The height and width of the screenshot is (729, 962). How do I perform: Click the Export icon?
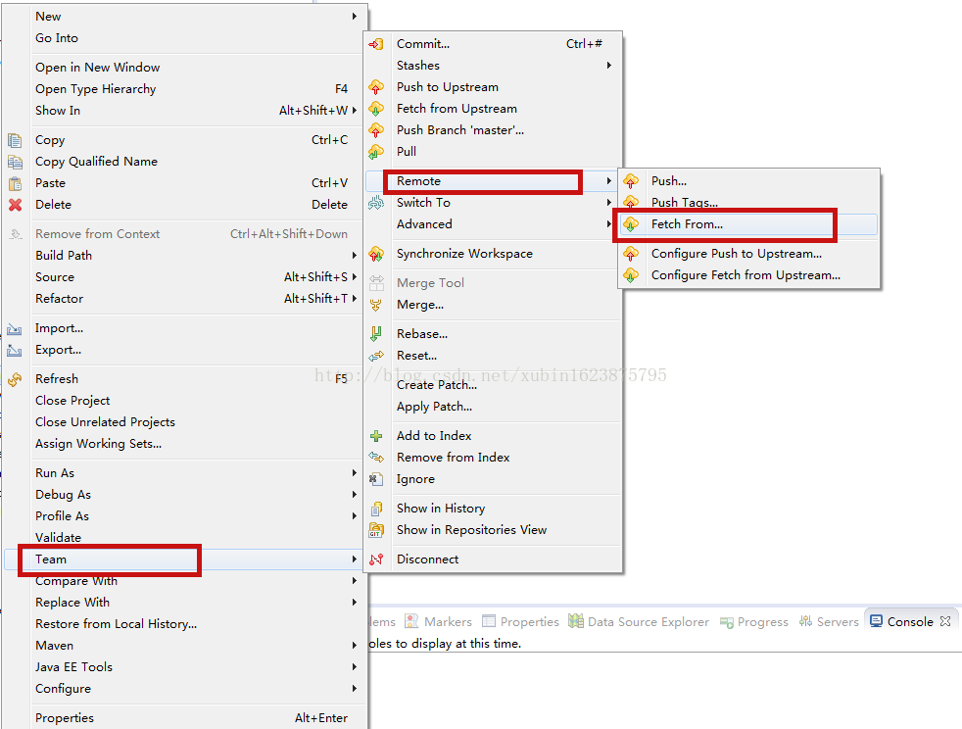click(14, 351)
